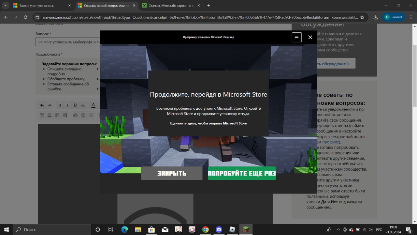
Task: Click the site information icon in address bar
Action: [37, 17]
